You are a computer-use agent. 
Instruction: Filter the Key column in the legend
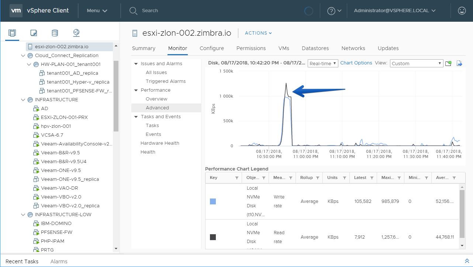tap(237, 178)
